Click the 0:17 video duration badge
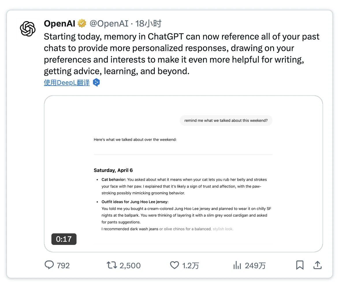339x285 pixels. (x=64, y=239)
